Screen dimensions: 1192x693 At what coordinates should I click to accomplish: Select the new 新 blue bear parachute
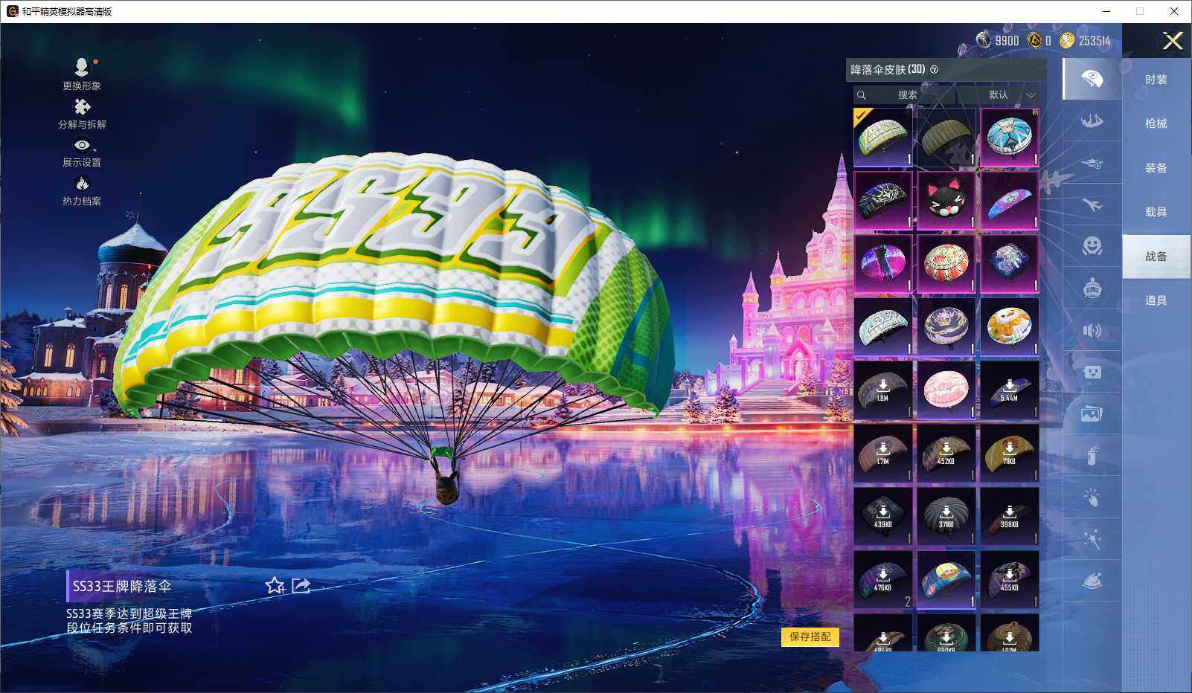(1010, 138)
